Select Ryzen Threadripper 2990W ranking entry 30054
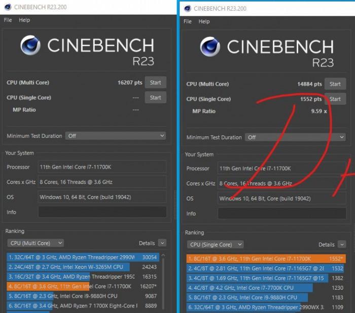 (83, 257)
